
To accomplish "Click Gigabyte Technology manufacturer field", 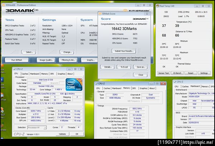I will (201, 93).
